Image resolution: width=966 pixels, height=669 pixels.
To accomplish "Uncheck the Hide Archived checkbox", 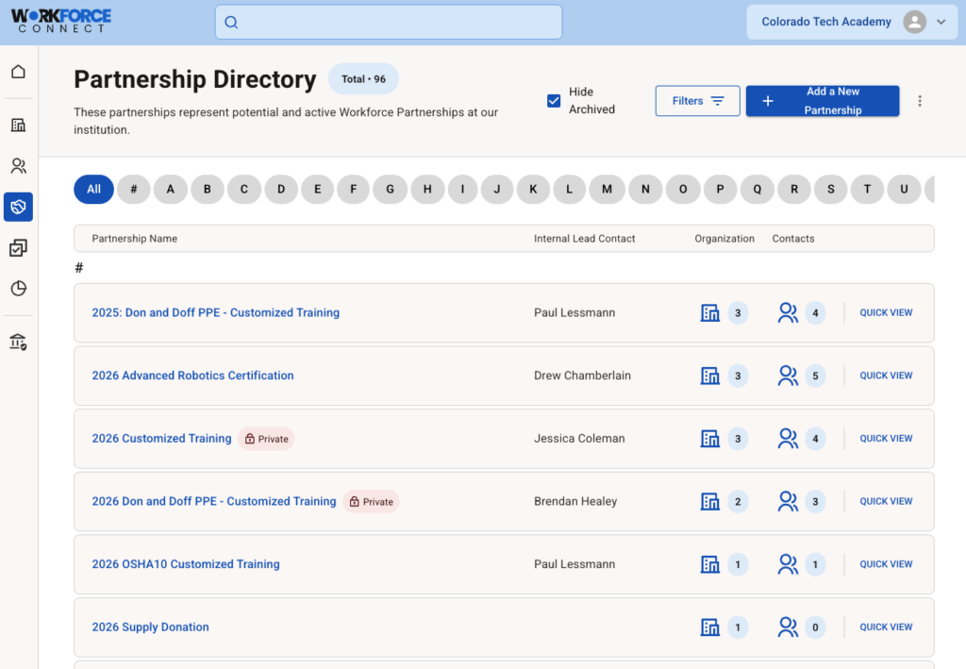I will click(554, 101).
